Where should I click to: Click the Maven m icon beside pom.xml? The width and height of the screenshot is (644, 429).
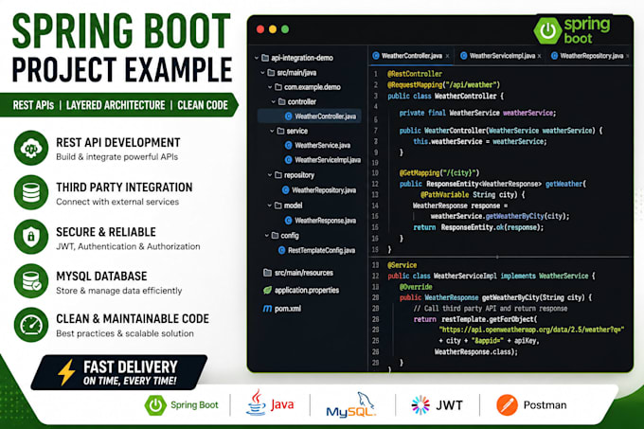coord(267,308)
